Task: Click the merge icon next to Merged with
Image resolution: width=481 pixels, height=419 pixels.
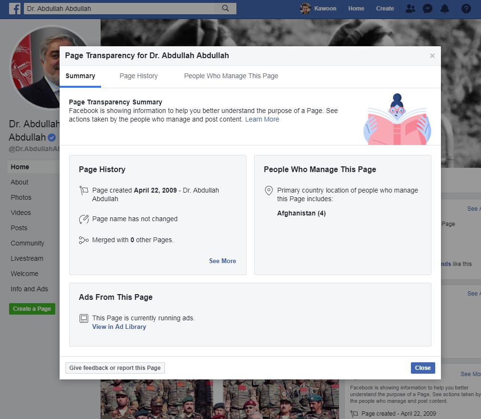Action: 84,240
